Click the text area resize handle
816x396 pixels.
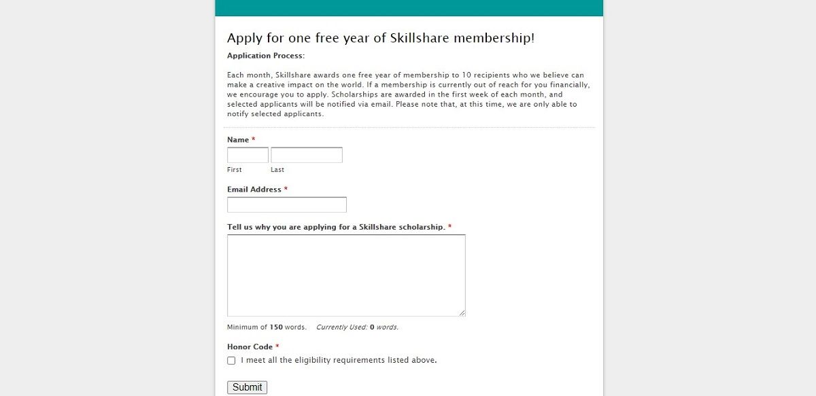pos(462,313)
